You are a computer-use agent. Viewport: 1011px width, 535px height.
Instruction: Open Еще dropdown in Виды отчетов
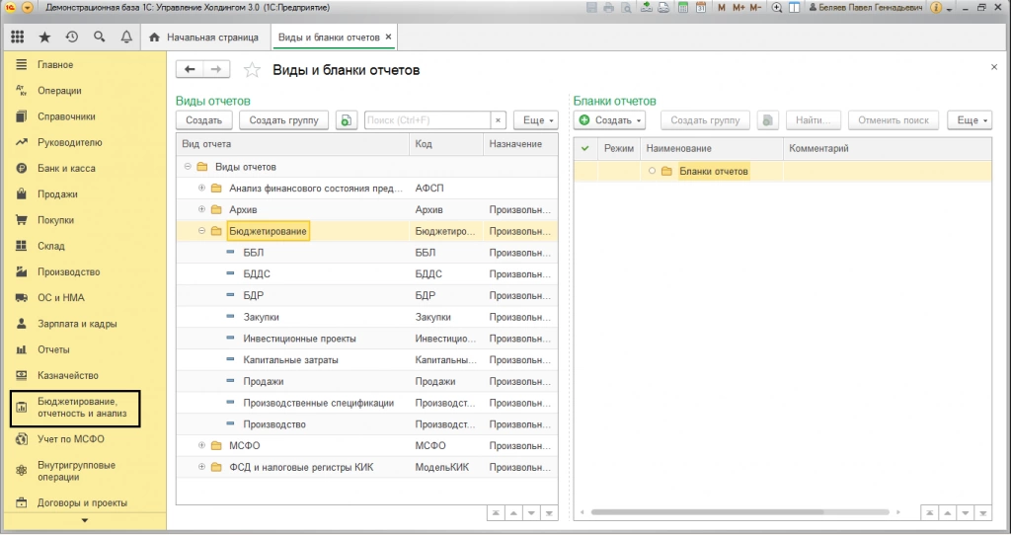pos(538,120)
